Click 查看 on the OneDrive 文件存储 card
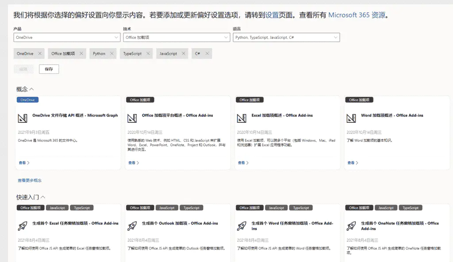453x262 pixels. (x=24, y=163)
